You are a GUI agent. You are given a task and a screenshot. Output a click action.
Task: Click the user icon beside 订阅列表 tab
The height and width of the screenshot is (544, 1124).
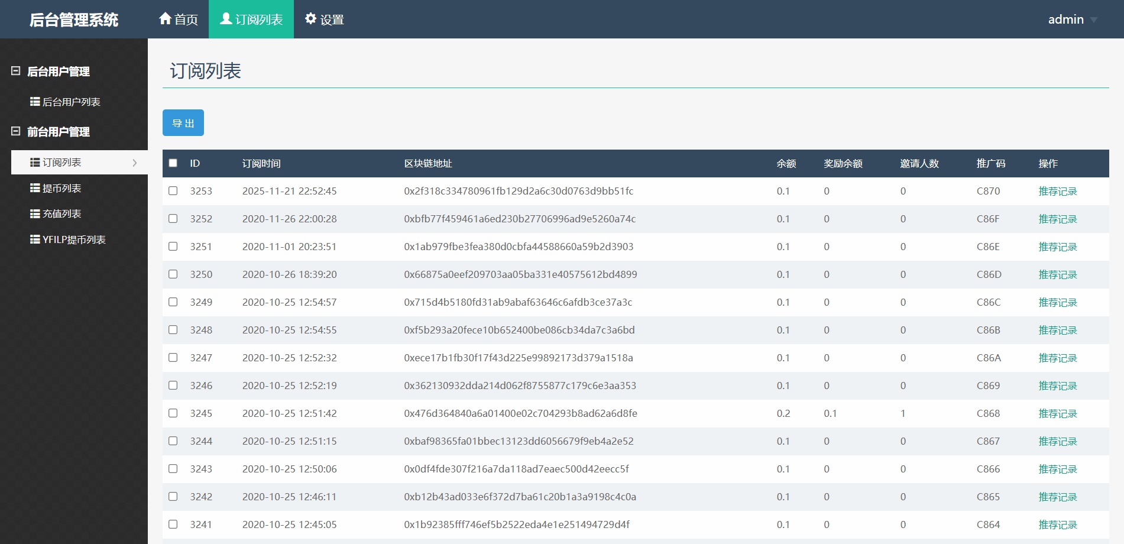click(x=226, y=19)
